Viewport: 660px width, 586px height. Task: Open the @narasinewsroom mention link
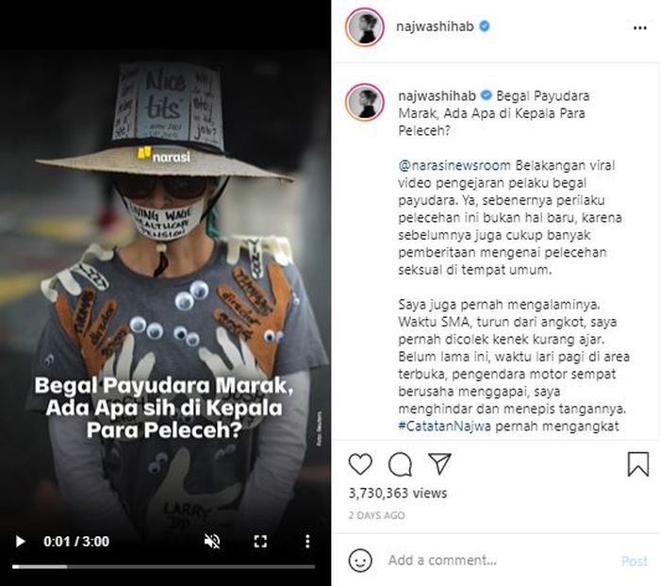coord(454,165)
